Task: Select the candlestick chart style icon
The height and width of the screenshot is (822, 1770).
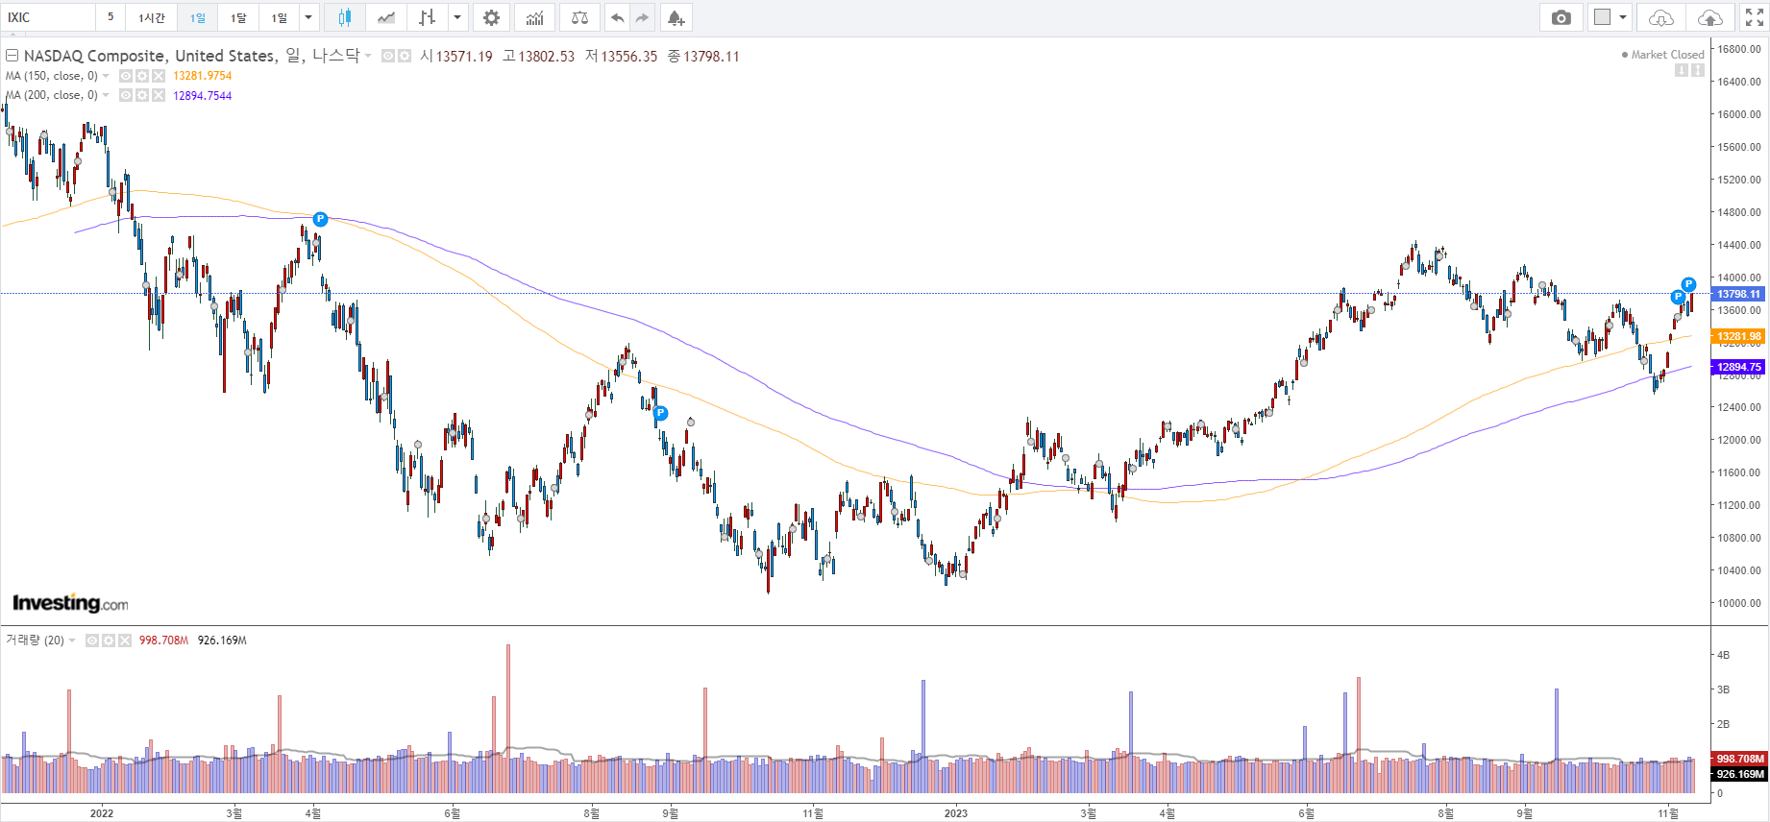Action: pyautogui.click(x=344, y=17)
